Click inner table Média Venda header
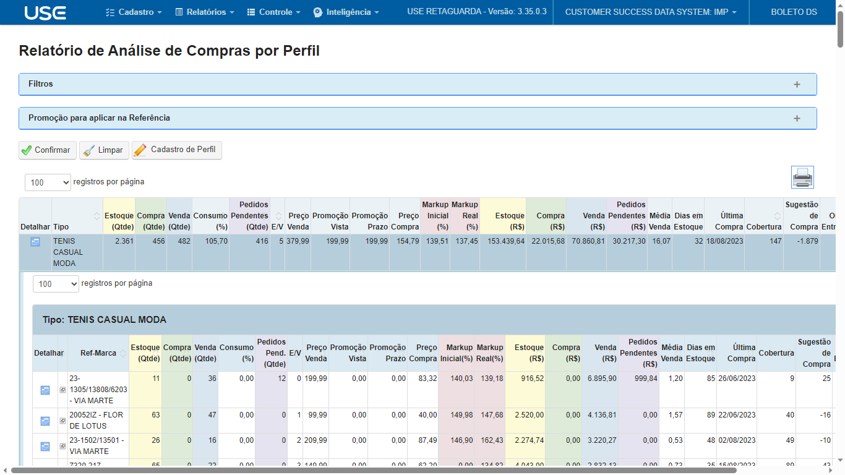This screenshot has height=475, width=845. (672, 353)
